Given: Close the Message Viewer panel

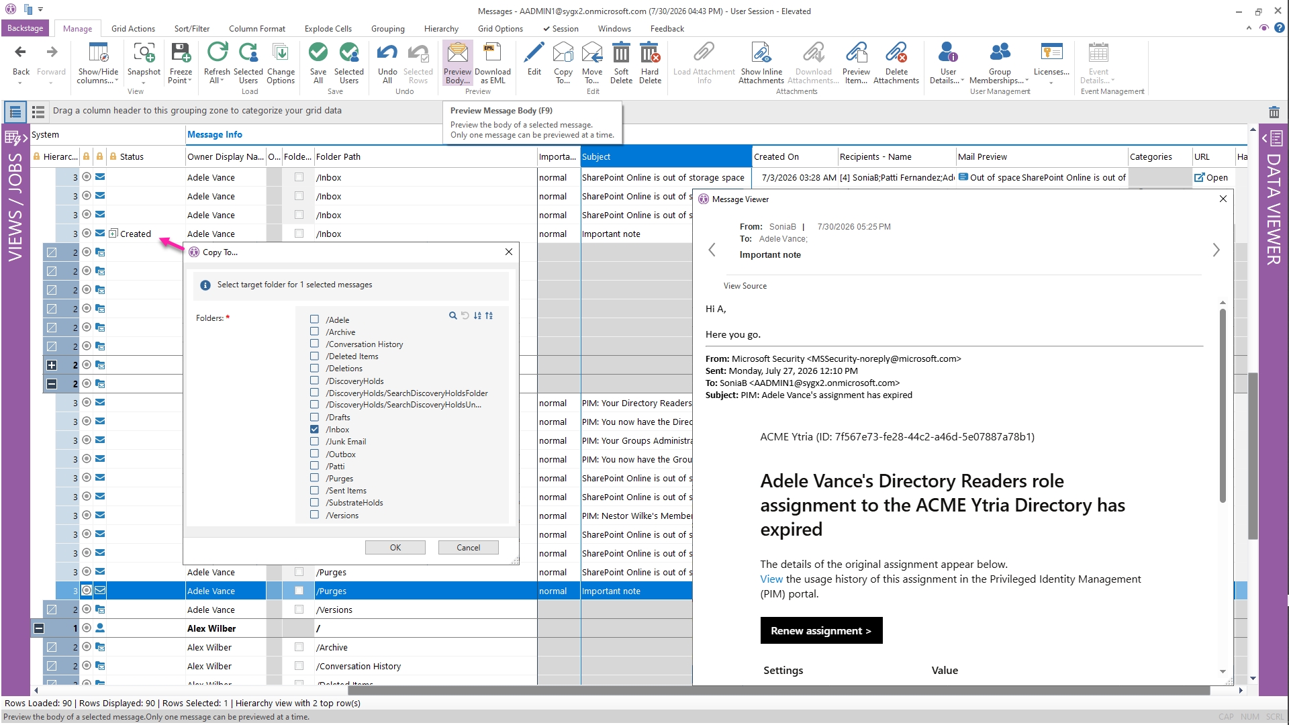Looking at the screenshot, I should pyautogui.click(x=1223, y=199).
